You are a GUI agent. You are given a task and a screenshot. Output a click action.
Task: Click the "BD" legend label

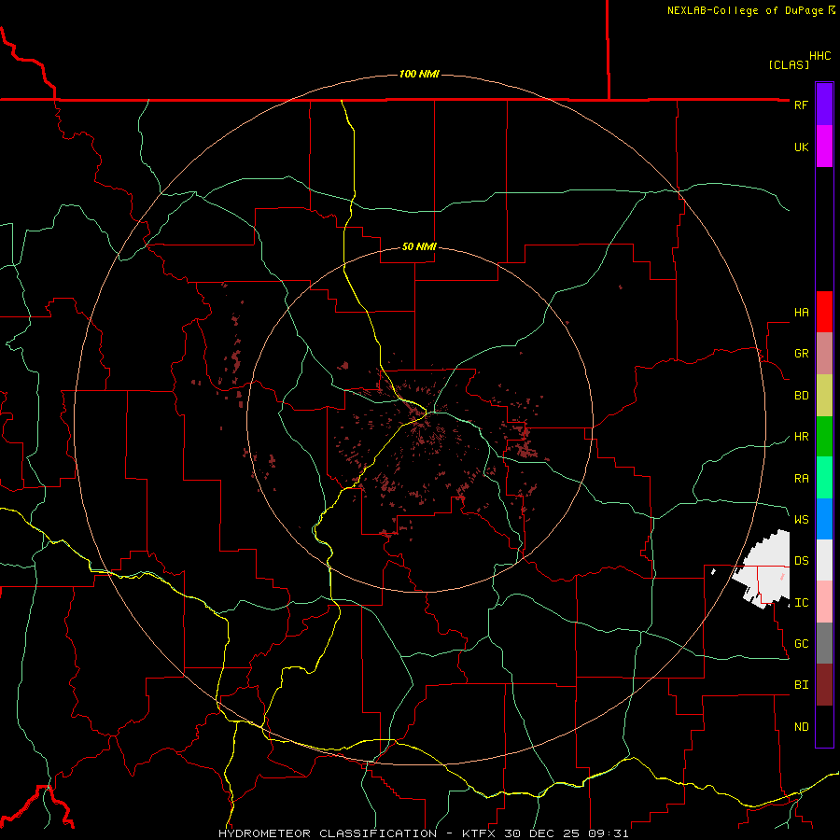click(801, 396)
